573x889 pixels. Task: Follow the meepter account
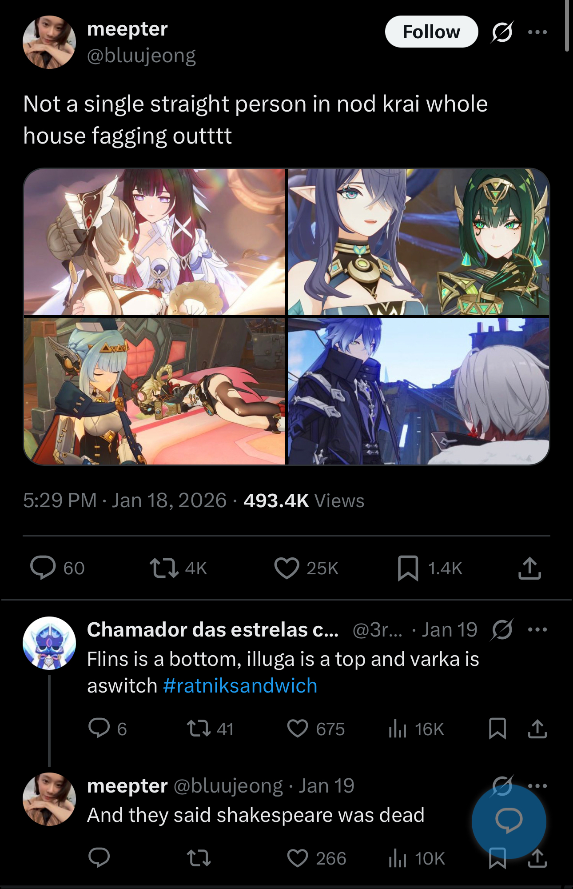tap(431, 32)
